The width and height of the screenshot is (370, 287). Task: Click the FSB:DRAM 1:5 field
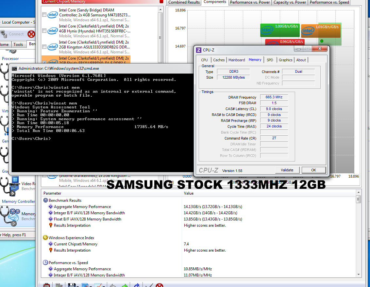274,103
